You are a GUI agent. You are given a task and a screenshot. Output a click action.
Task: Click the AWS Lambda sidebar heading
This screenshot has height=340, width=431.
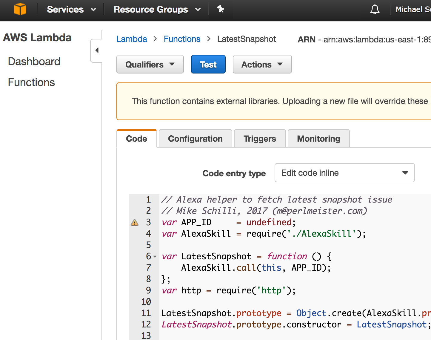click(37, 38)
